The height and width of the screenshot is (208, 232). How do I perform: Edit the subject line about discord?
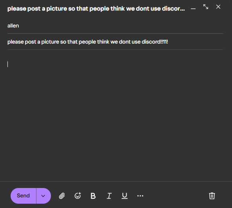coord(115,42)
